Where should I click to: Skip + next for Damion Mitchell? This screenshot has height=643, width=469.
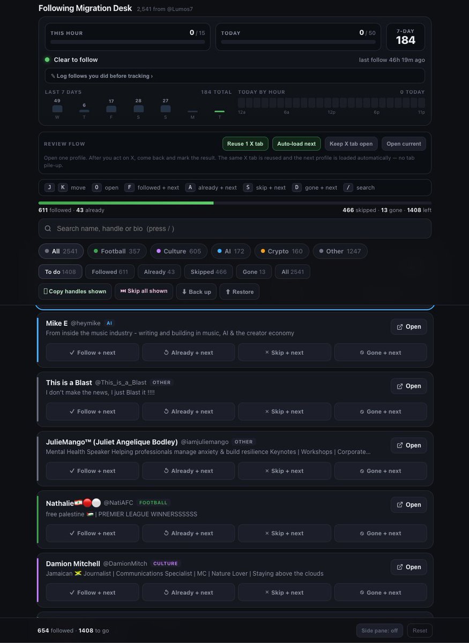285,593
